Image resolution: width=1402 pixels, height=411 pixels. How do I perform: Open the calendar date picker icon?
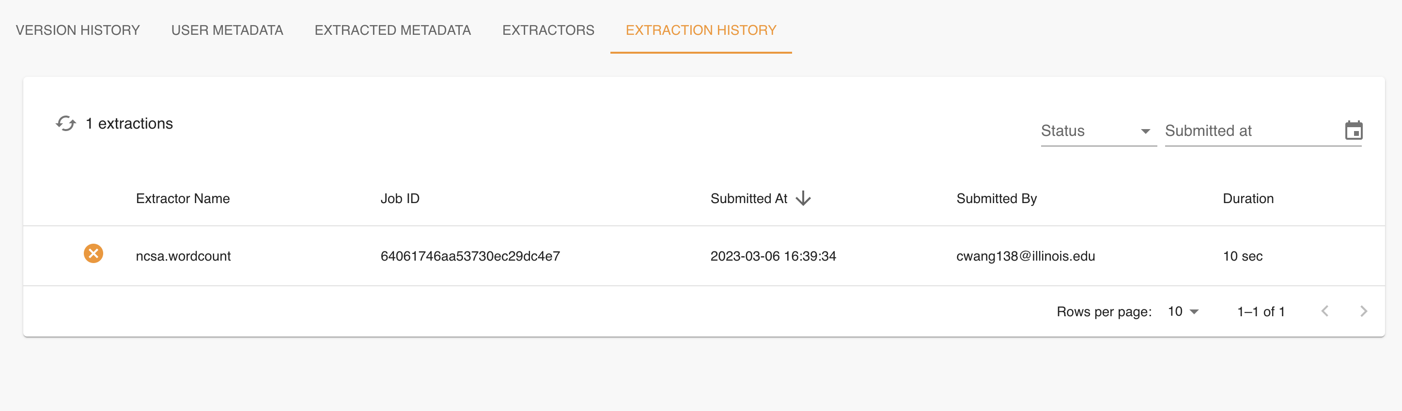click(1354, 130)
